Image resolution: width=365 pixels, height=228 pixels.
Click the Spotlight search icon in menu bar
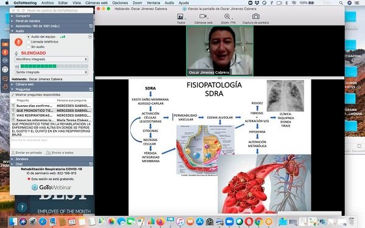(341, 3)
